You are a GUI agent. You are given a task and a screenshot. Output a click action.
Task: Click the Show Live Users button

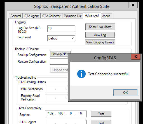click(100, 27)
